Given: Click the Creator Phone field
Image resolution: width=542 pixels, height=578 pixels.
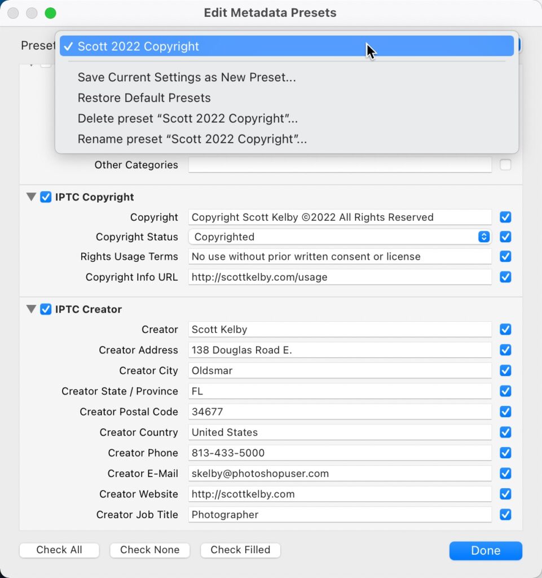Looking at the screenshot, I should tap(340, 453).
